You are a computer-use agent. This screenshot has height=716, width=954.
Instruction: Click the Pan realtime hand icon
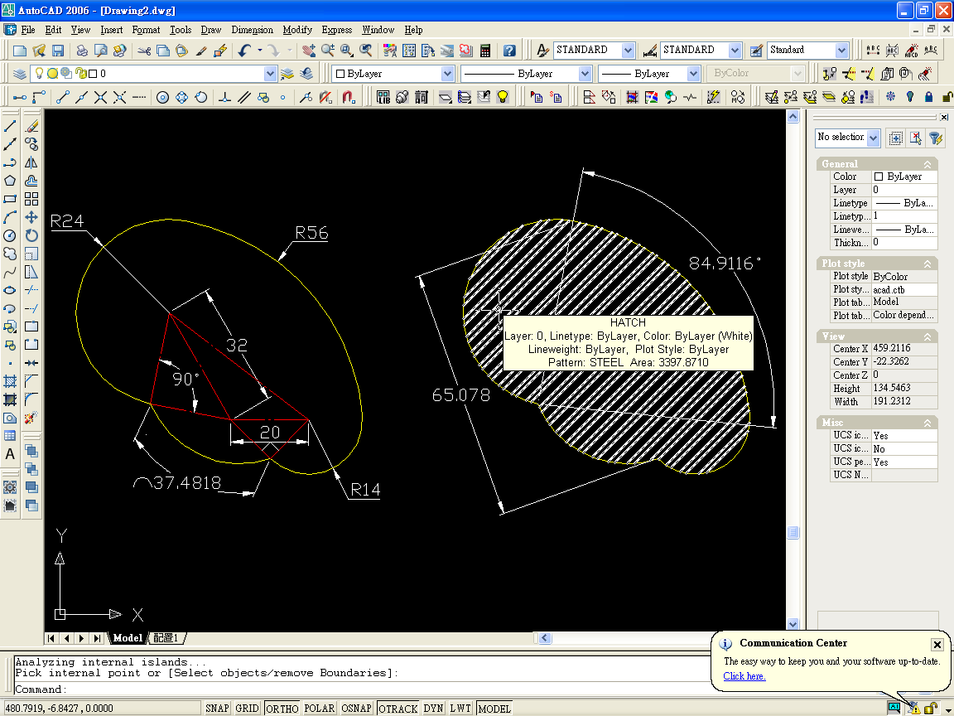[x=309, y=51]
